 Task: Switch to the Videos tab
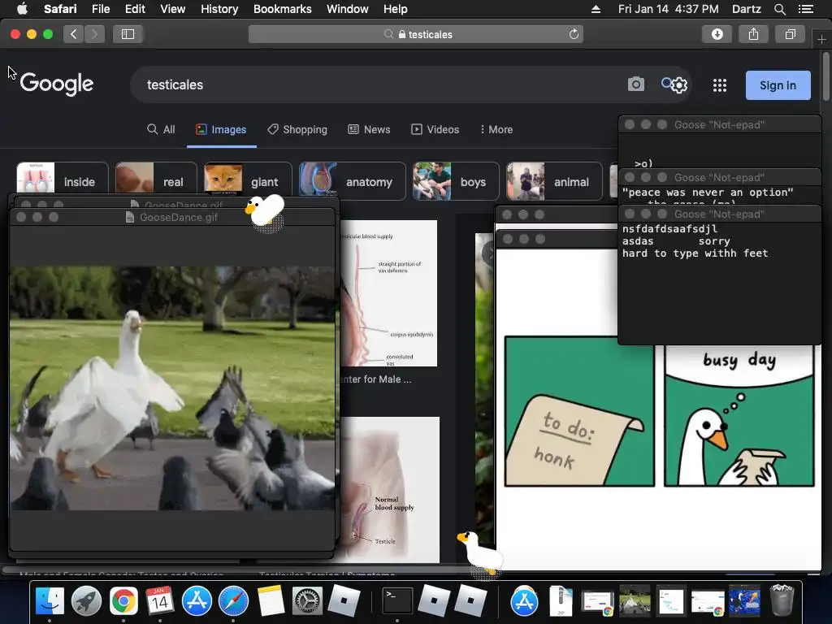pyautogui.click(x=435, y=129)
